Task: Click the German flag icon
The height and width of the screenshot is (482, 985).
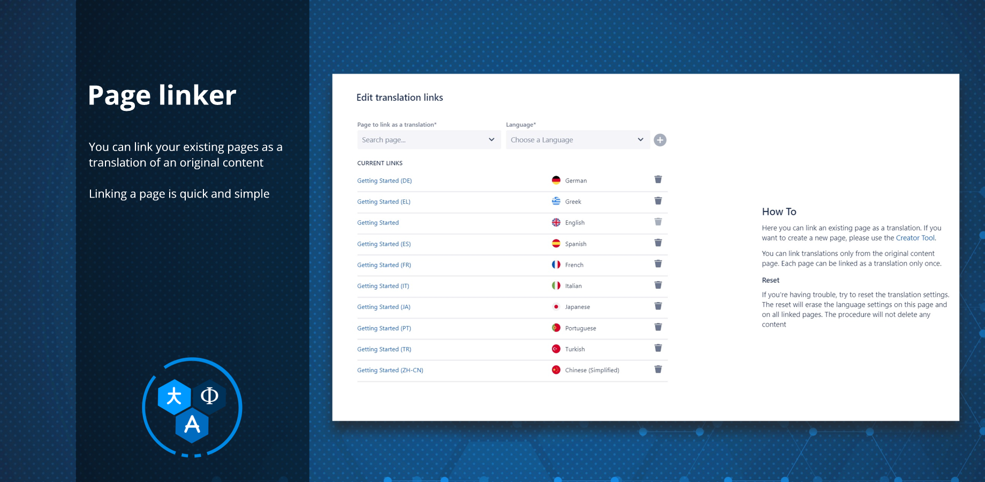Action: tap(556, 180)
